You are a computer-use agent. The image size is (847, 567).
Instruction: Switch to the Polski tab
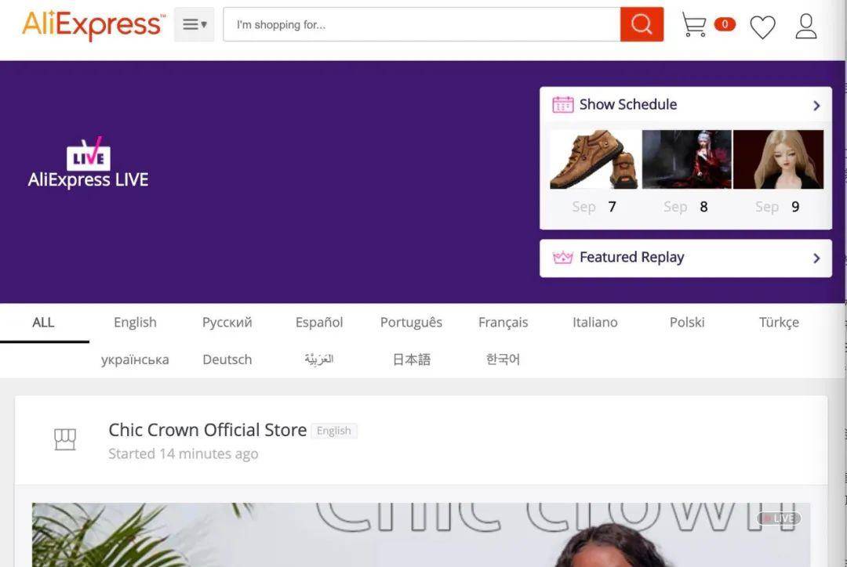[687, 322]
